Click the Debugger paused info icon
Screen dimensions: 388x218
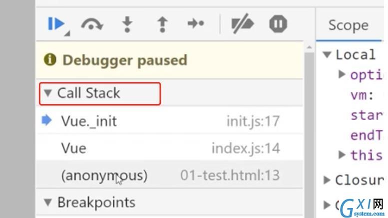pyautogui.click(x=50, y=59)
